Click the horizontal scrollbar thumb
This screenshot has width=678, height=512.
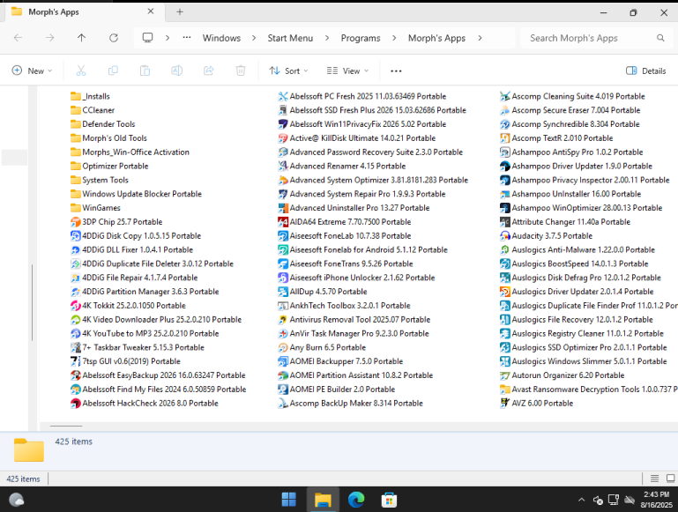(66, 426)
